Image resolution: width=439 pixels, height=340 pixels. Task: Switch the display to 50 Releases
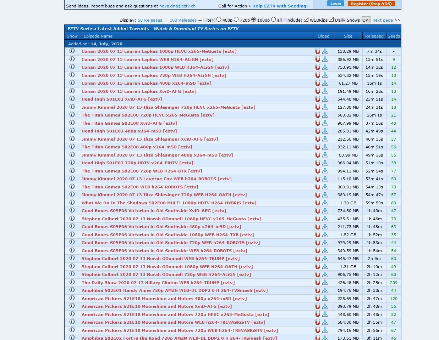point(149,20)
